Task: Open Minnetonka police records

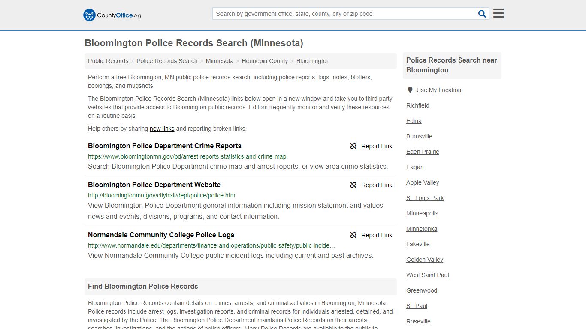Action: point(422,229)
